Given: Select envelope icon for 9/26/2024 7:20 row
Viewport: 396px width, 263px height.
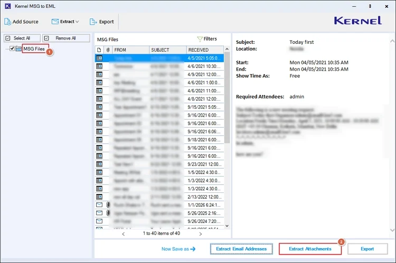Looking at the screenshot, I should point(99,221).
